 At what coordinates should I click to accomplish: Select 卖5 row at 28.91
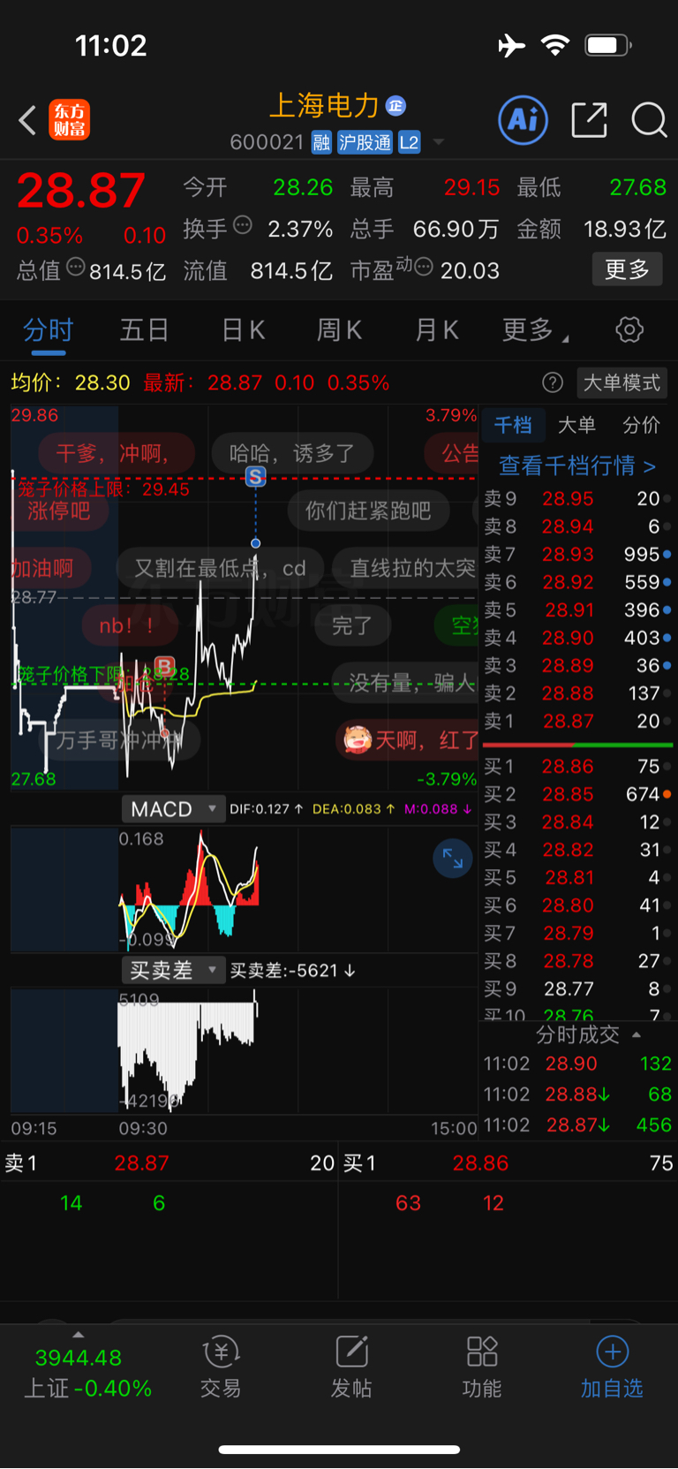[577, 610]
